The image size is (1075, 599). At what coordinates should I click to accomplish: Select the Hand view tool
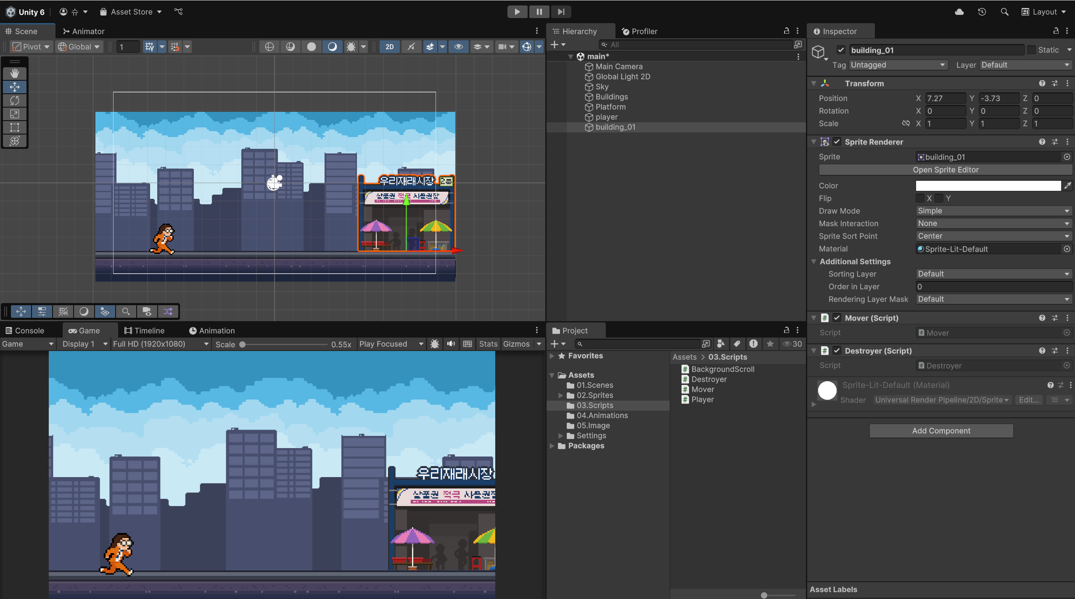(15, 74)
